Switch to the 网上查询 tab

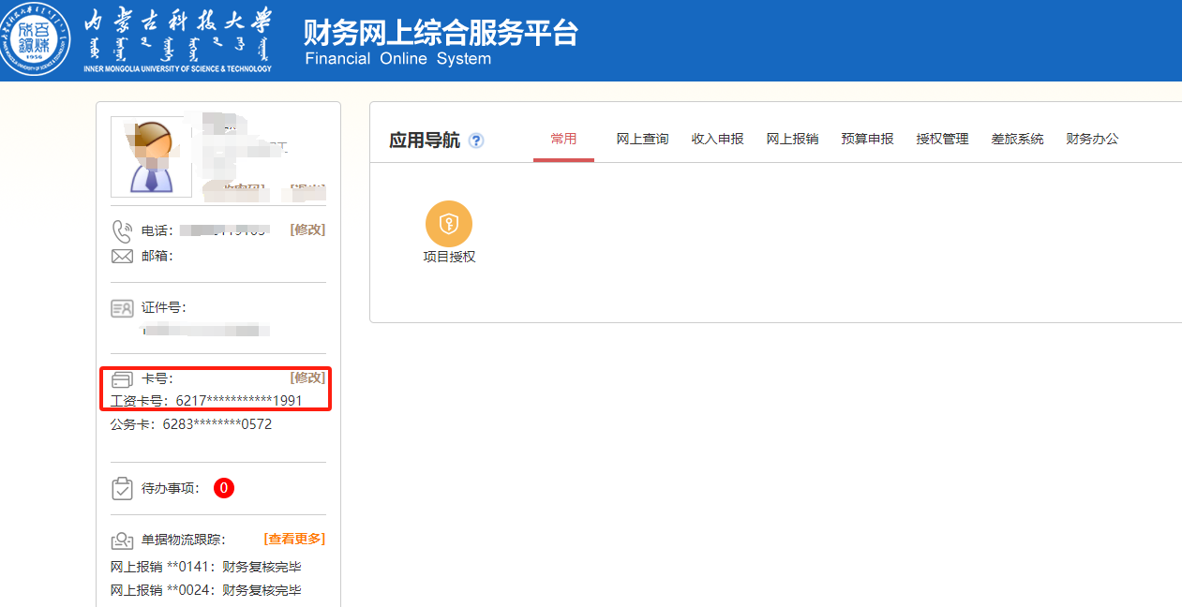pyautogui.click(x=642, y=139)
